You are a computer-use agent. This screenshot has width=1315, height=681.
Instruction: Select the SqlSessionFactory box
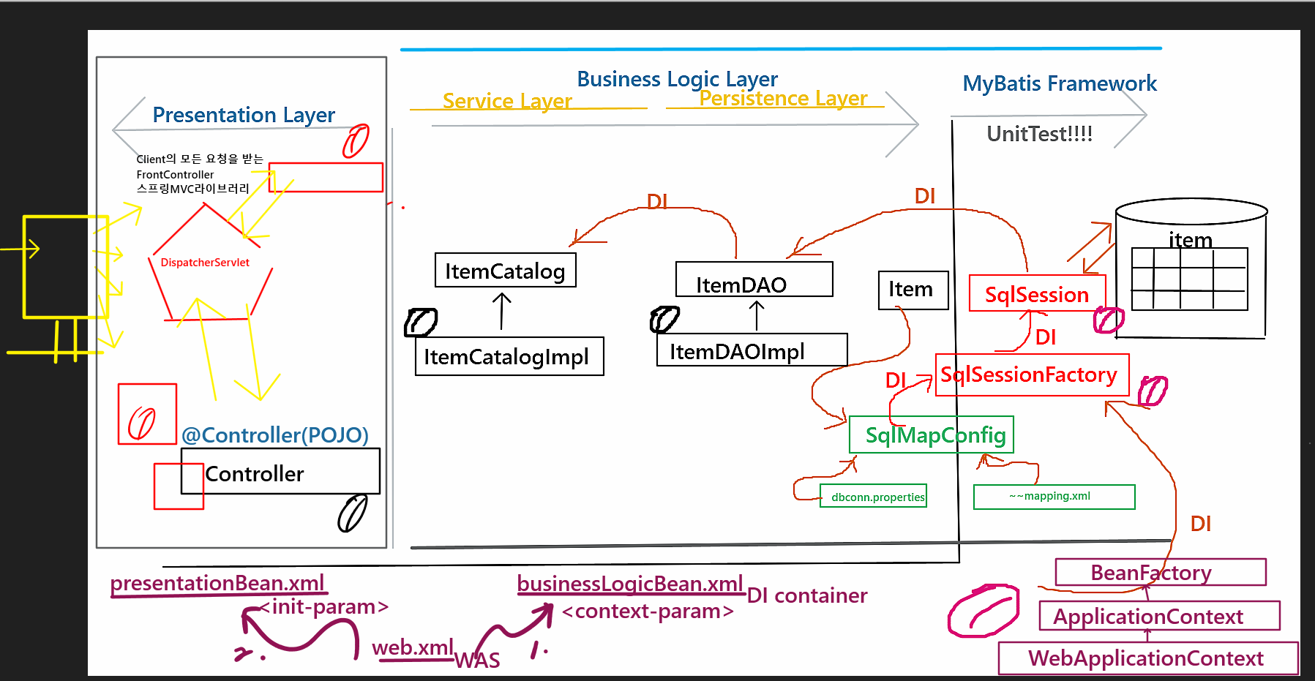(x=1033, y=375)
